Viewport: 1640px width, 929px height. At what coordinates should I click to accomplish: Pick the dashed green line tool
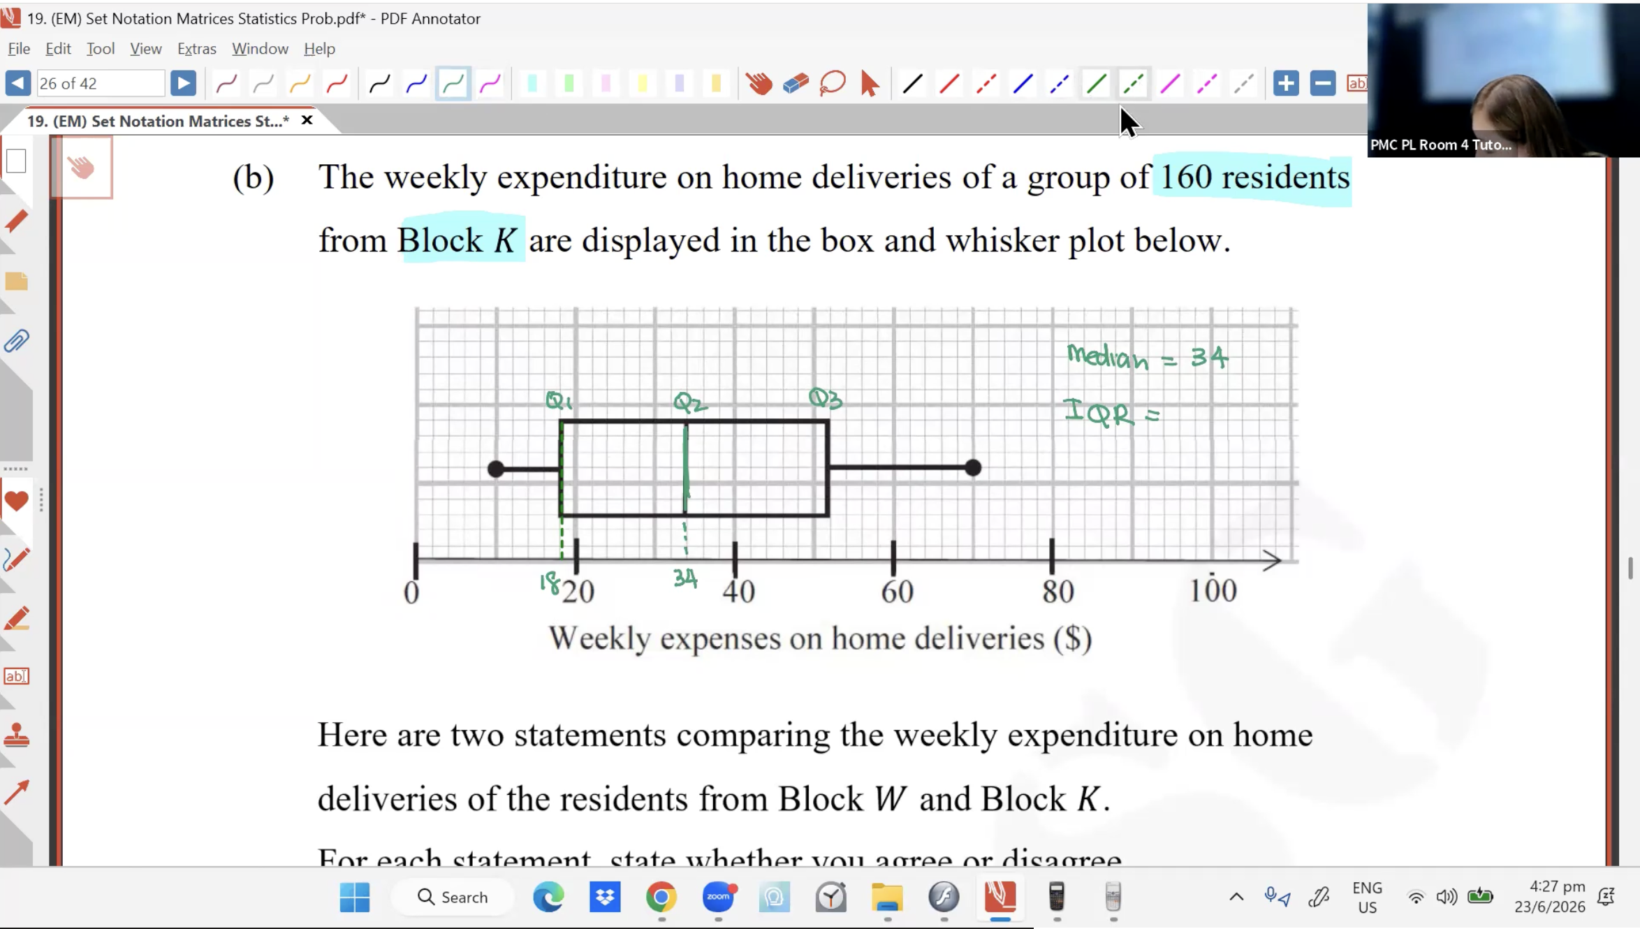(x=1133, y=84)
